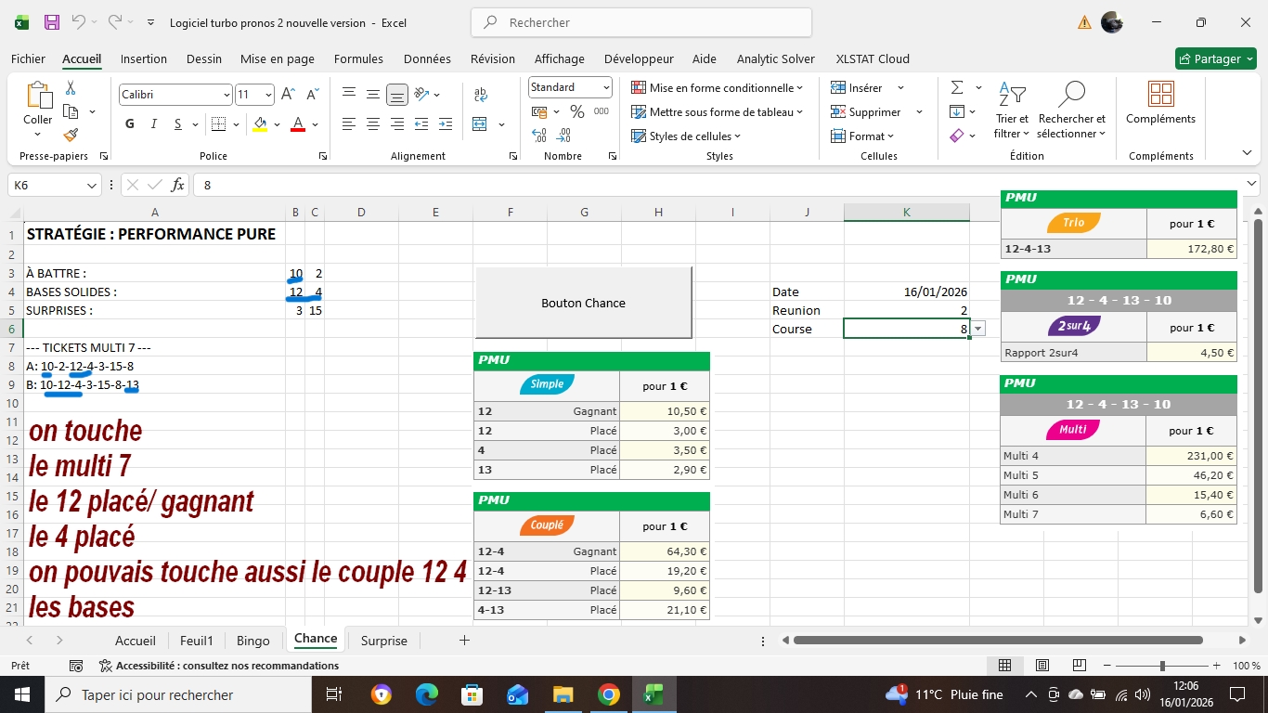This screenshot has width=1268, height=713.
Task: Toggle italic formatting (I)
Action: tap(154, 124)
